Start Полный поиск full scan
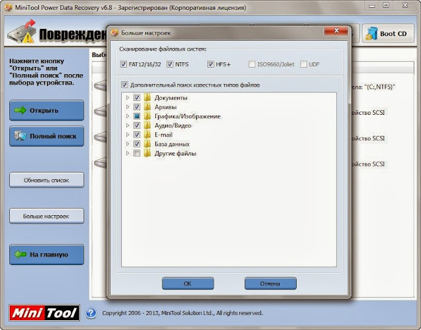421x330 pixels. [47, 136]
